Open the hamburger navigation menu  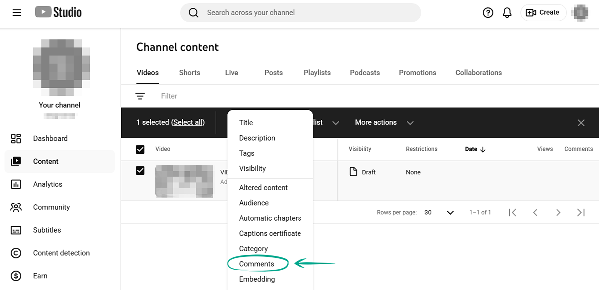17,13
